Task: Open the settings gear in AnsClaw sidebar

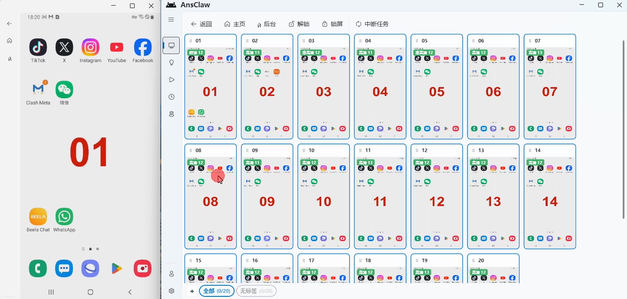Action: pyautogui.click(x=172, y=291)
